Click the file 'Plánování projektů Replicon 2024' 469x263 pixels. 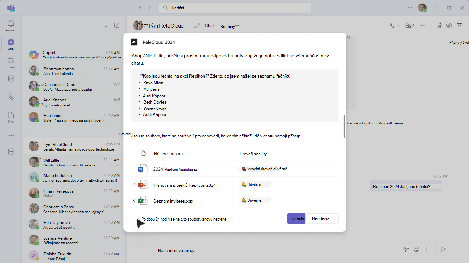pos(184,185)
